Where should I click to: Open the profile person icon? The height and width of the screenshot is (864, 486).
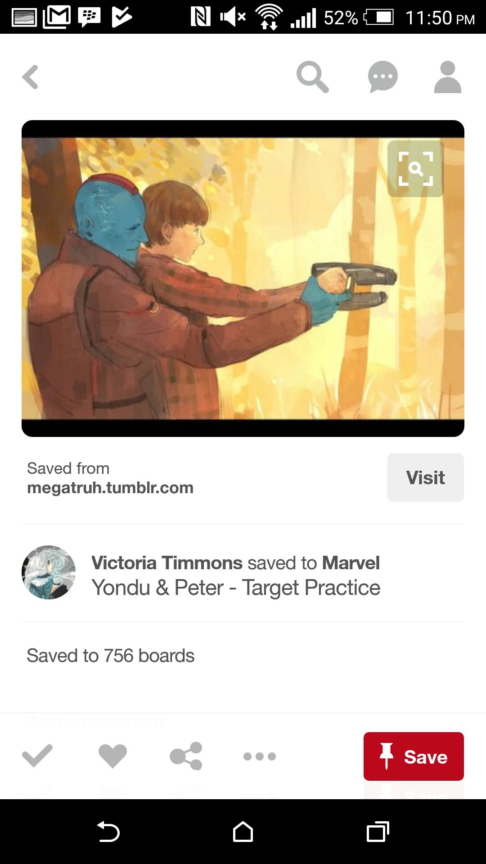[448, 77]
